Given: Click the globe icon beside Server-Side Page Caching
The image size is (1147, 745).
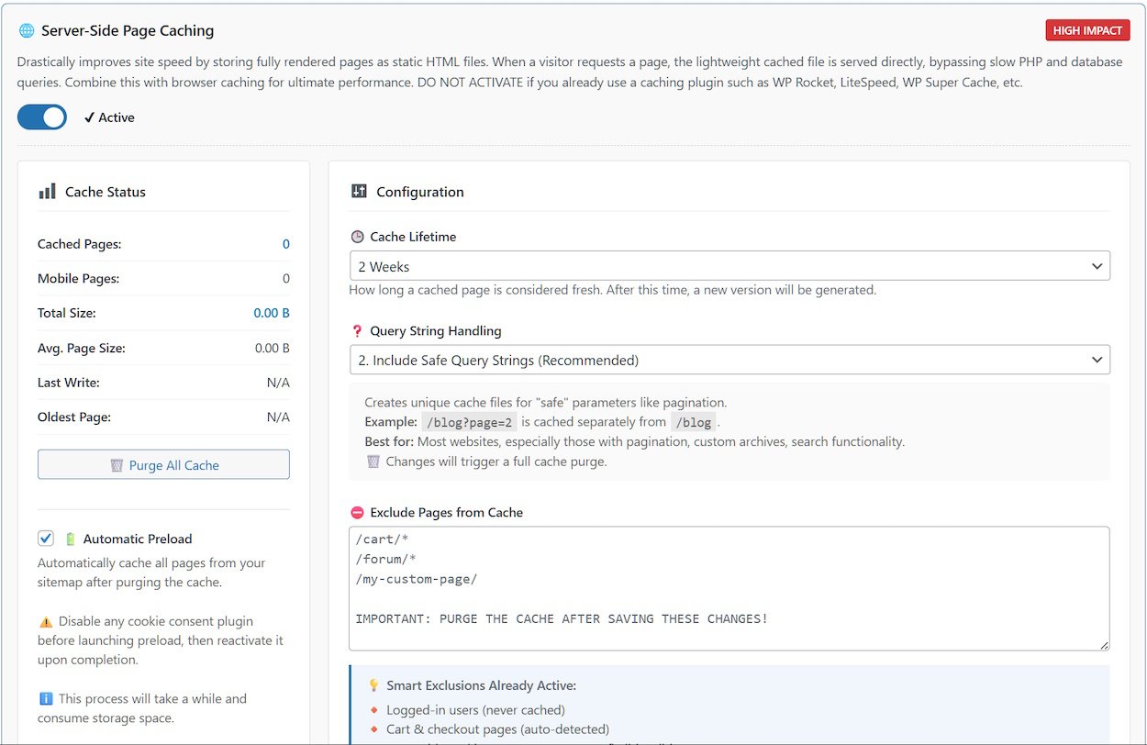Looking at the screenshot, I should coord(26,30).
